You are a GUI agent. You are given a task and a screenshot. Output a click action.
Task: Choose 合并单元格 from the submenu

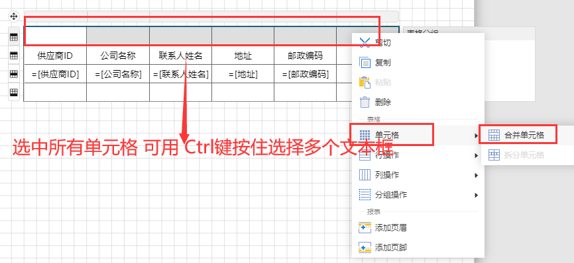pyautogui.click(x=518, y=135)
